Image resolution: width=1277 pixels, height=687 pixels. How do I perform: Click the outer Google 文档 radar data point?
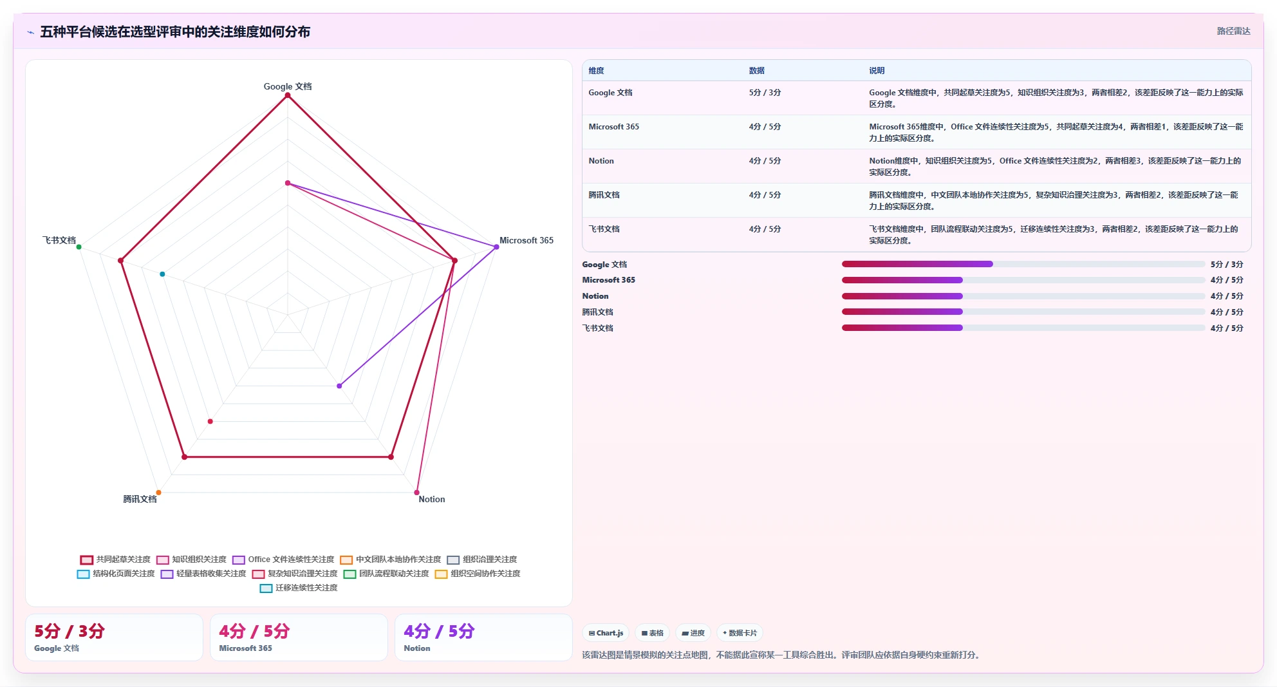288,95
